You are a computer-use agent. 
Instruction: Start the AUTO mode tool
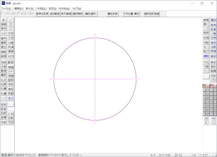coord(11,56)
